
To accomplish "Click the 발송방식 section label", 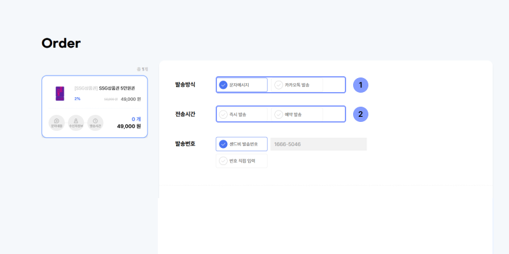I will click(x=185, y=84).
